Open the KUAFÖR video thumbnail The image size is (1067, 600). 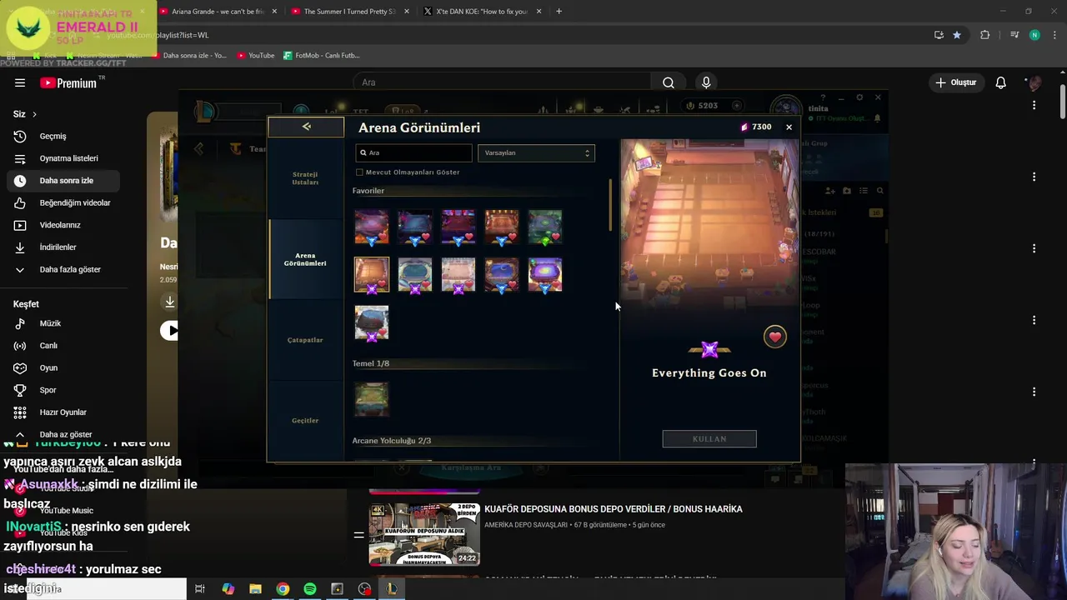(x=425, y=534)
